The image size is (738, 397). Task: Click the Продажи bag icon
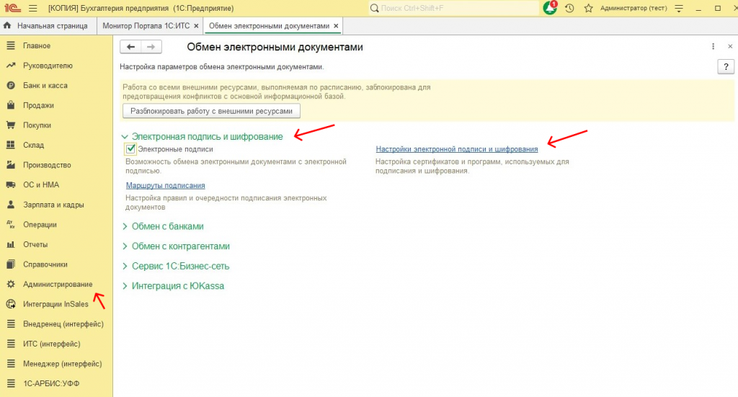tap(11, 105)
